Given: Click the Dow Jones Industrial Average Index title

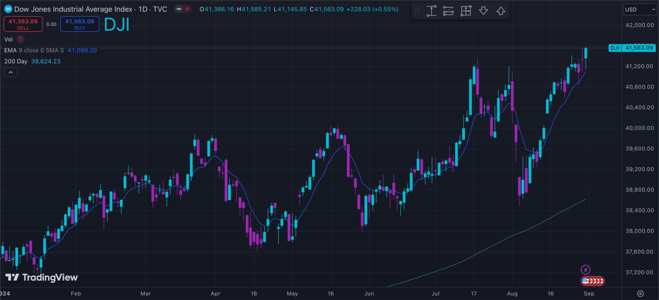Looking at the screenshot, I should coord(73,9).
